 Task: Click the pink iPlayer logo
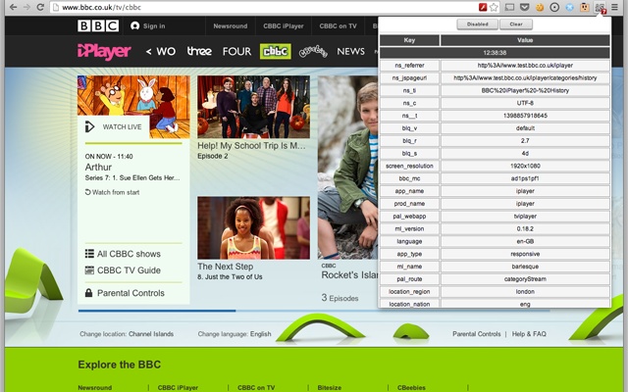pos(104,51)
